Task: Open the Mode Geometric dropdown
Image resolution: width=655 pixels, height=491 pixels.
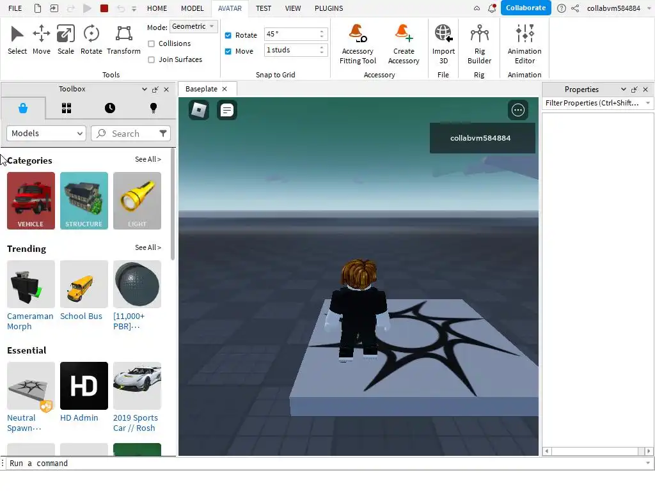Action: tap(193, 26)
